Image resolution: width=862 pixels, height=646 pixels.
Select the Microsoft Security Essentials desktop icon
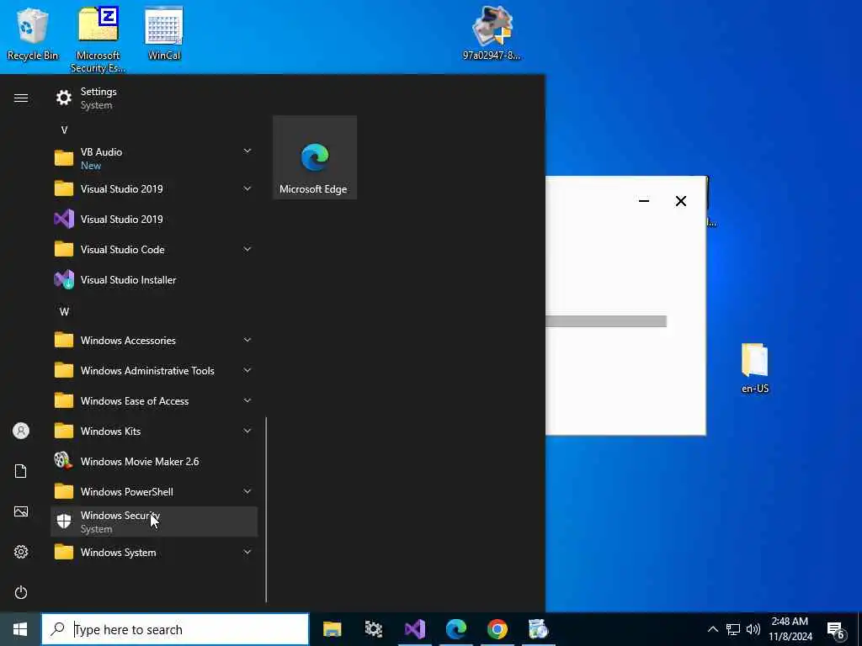click(x=98, y=40)
